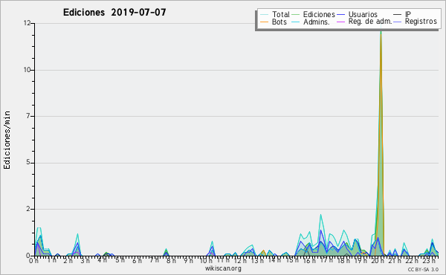446x275 pixels.
Task: Click the y-axis value 10
Action: click(27, 70)
